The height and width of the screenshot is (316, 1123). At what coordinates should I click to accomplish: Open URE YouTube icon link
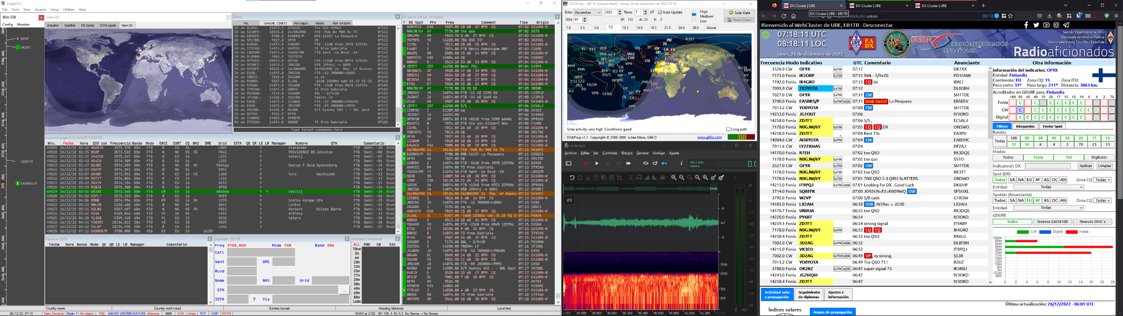coord(1046,25)
